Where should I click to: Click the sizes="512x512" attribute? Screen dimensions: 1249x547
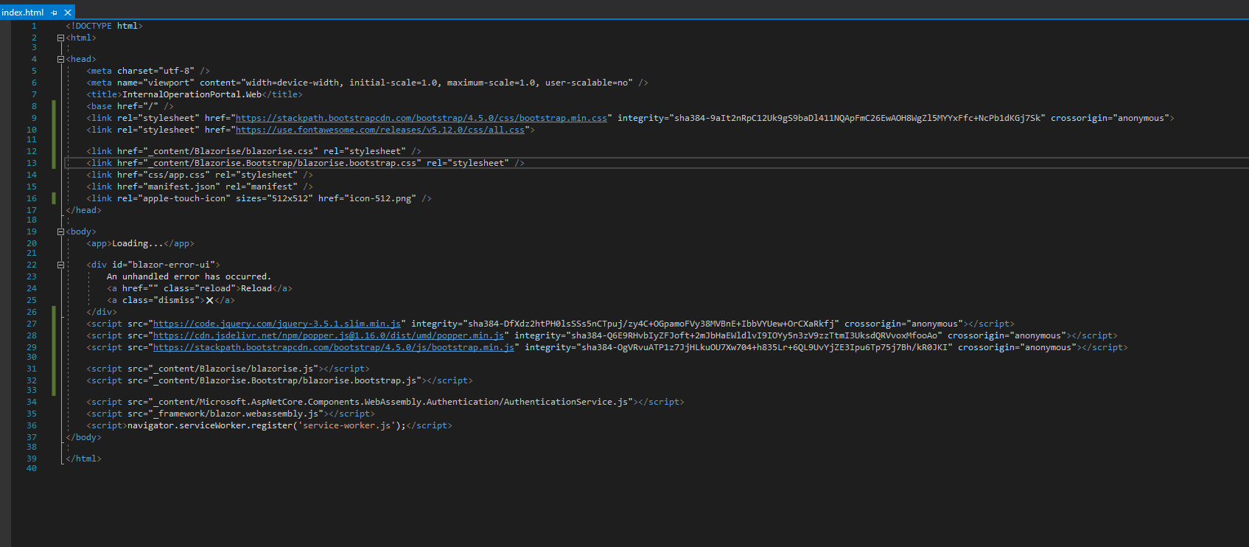coord(274,198)
